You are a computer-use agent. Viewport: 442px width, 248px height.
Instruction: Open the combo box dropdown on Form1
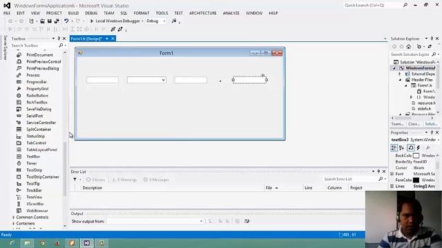163,80
